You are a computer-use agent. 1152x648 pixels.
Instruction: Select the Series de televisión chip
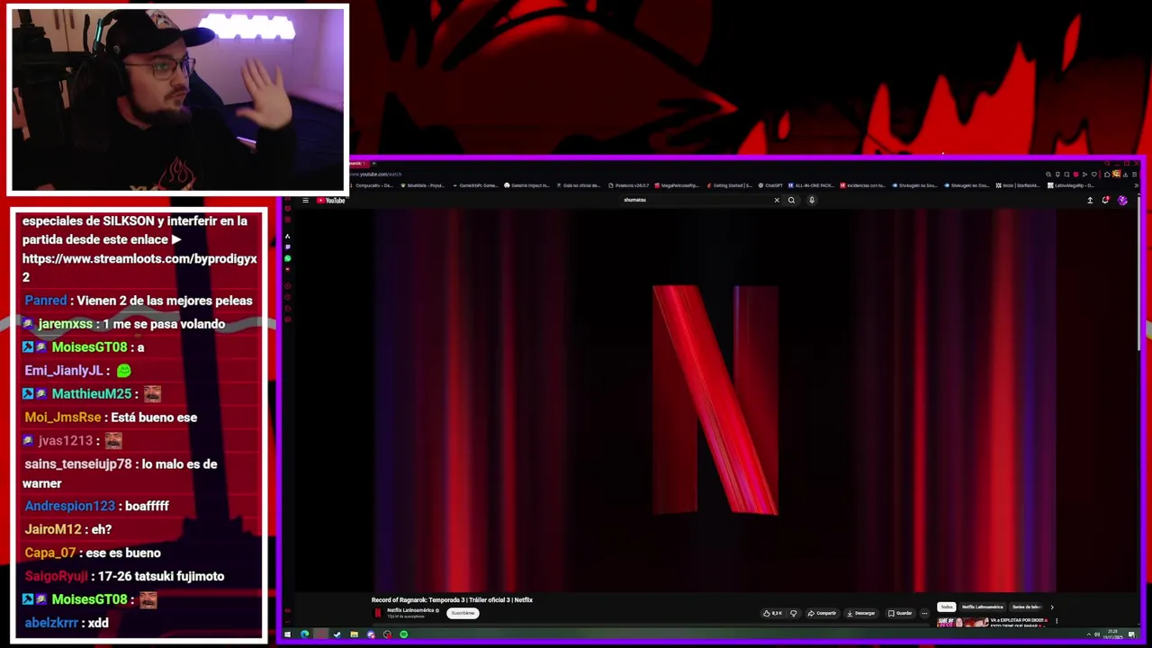(x=1026, y=607)
